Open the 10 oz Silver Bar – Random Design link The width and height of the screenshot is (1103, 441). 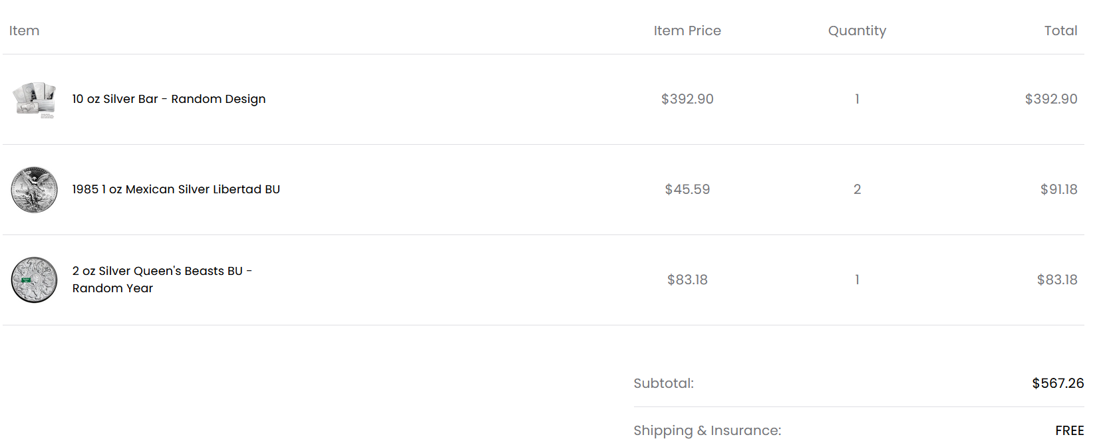[x=169, y=99]
